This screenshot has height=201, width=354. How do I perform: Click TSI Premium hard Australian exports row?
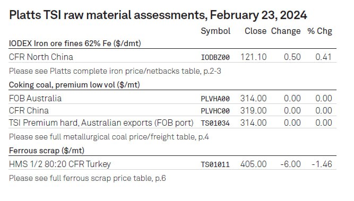click(172, 123)
